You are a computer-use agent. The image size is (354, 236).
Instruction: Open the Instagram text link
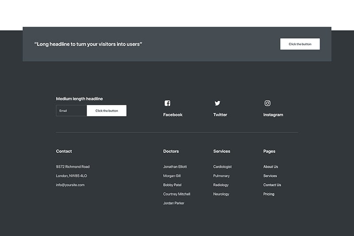pos(273,115)
